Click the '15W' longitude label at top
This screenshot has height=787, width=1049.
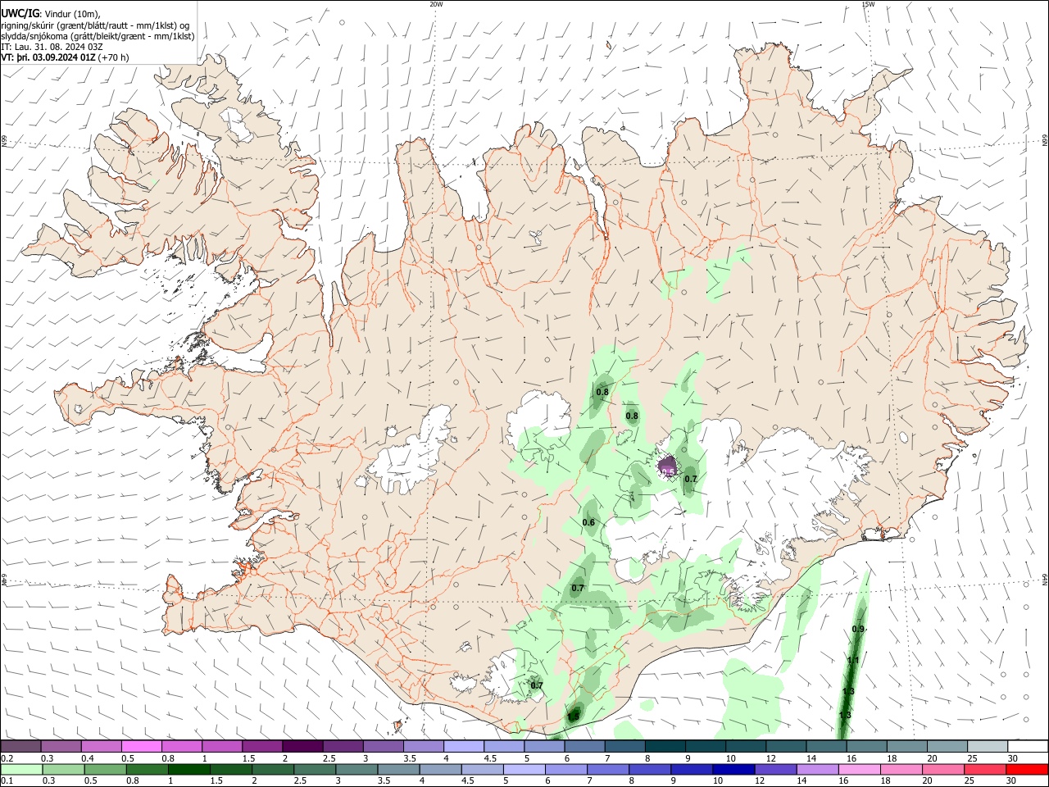[868, 4]
